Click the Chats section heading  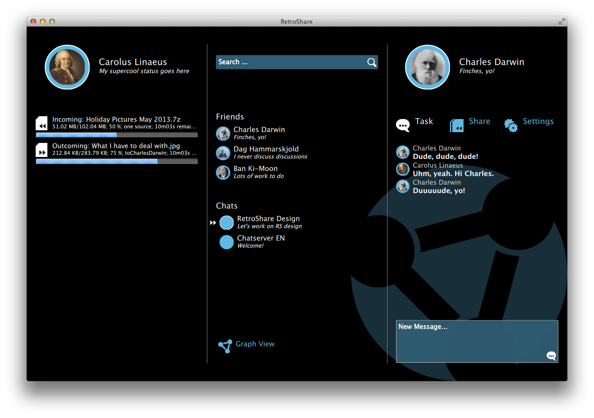pos(227,206)
